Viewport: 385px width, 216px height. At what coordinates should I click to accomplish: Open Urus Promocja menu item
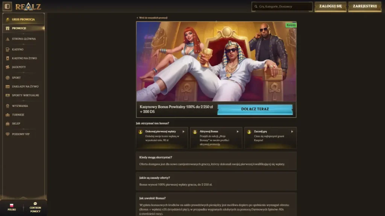[x=24, y=19]
